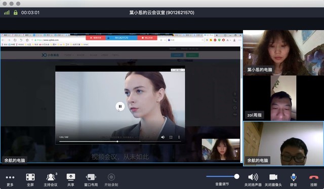Image resolution: width=324 pixels, height=189 pixels.
Task: Click the shared browser's download icon
Action: tap(234, 40)
